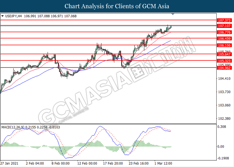Image resolution: width=234 pixels, height=167 pixels.
Task: Click the 12 Feb 00:00 time label
Action: 87,164
